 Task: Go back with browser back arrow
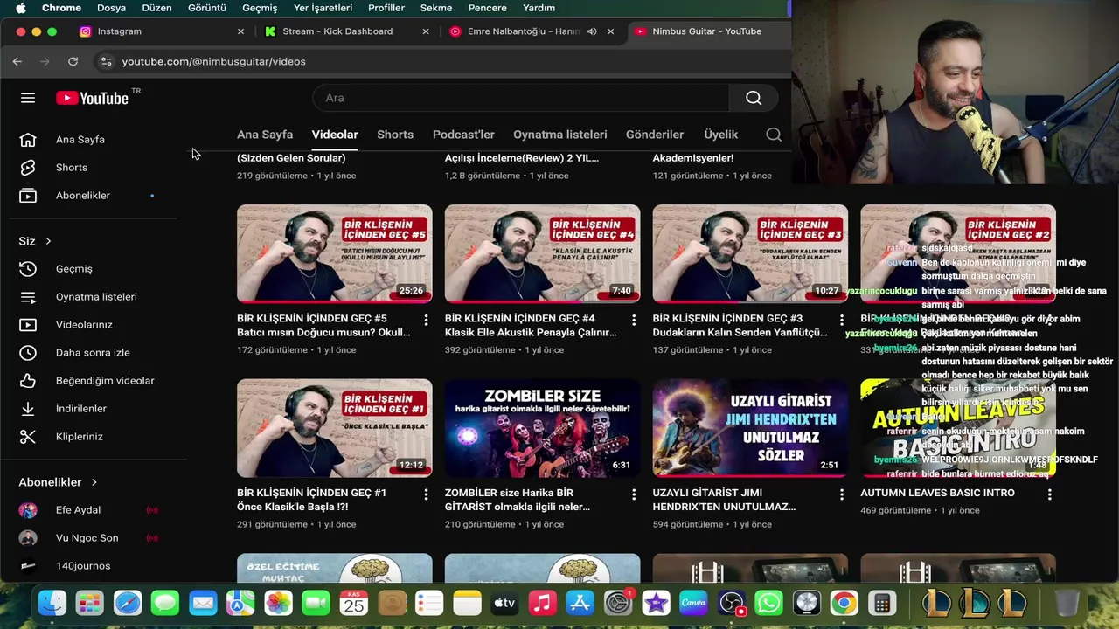(x=17, y=61)
